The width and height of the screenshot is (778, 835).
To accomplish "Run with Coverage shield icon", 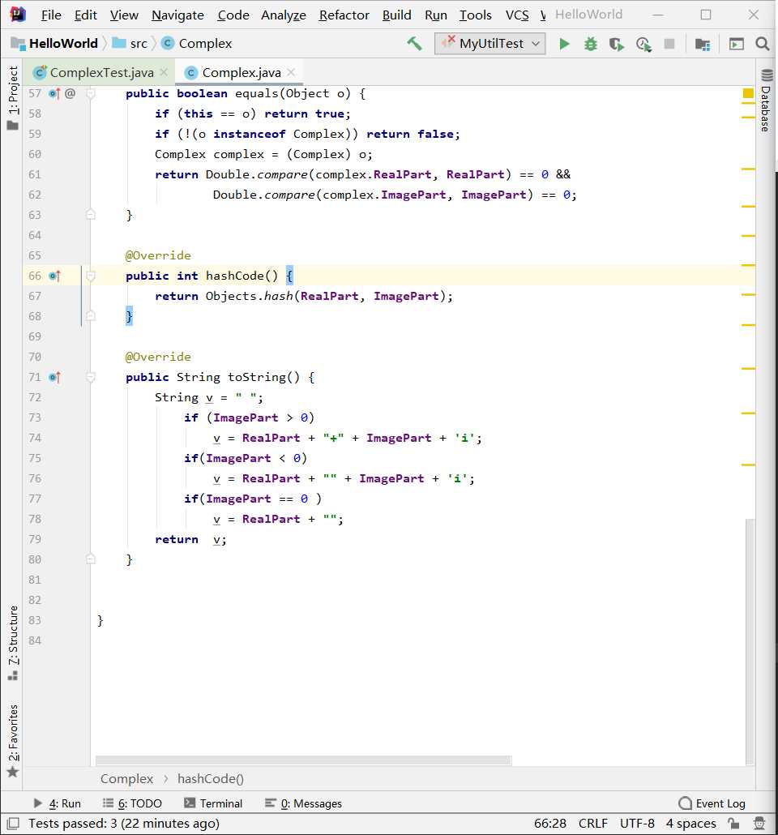I will click(x=616, y=44).
